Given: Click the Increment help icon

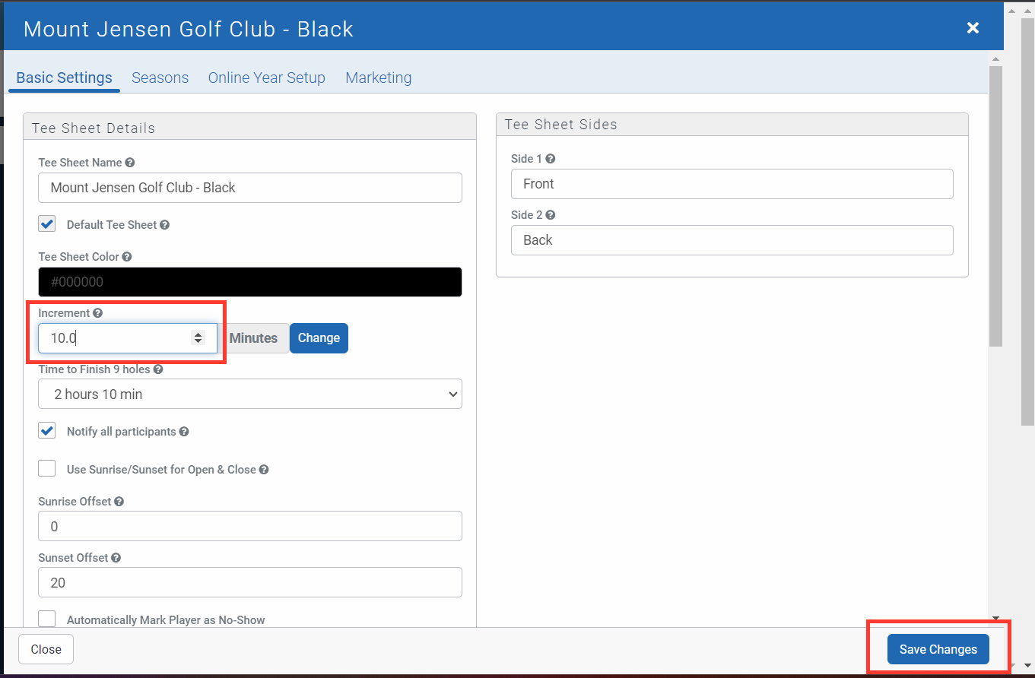Looking at the screenshot, I should click(x=98, y=313).
